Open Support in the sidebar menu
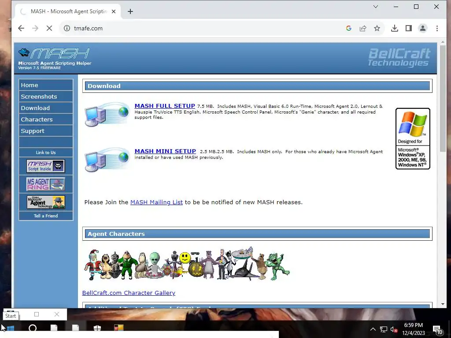 coord(46,131)
